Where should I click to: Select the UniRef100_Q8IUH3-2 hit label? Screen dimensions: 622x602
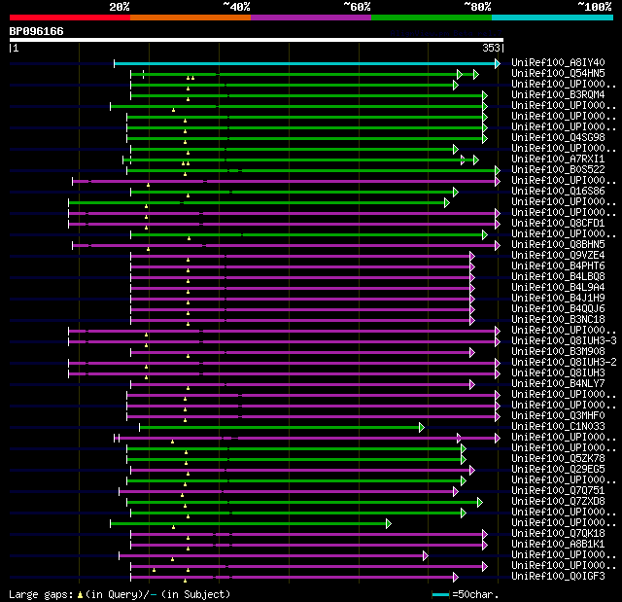[564, 363]
